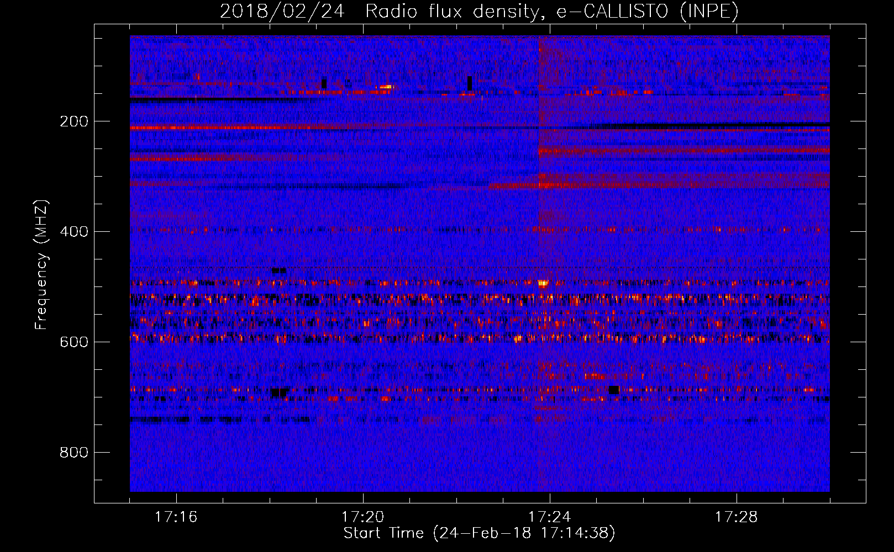Click the 400 frequency tick label
This screenshot has width=894, height=552.
[x=74, y=232]
